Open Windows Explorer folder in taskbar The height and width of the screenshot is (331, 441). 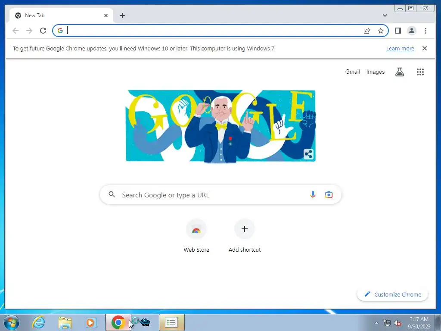tap(65, 322)
